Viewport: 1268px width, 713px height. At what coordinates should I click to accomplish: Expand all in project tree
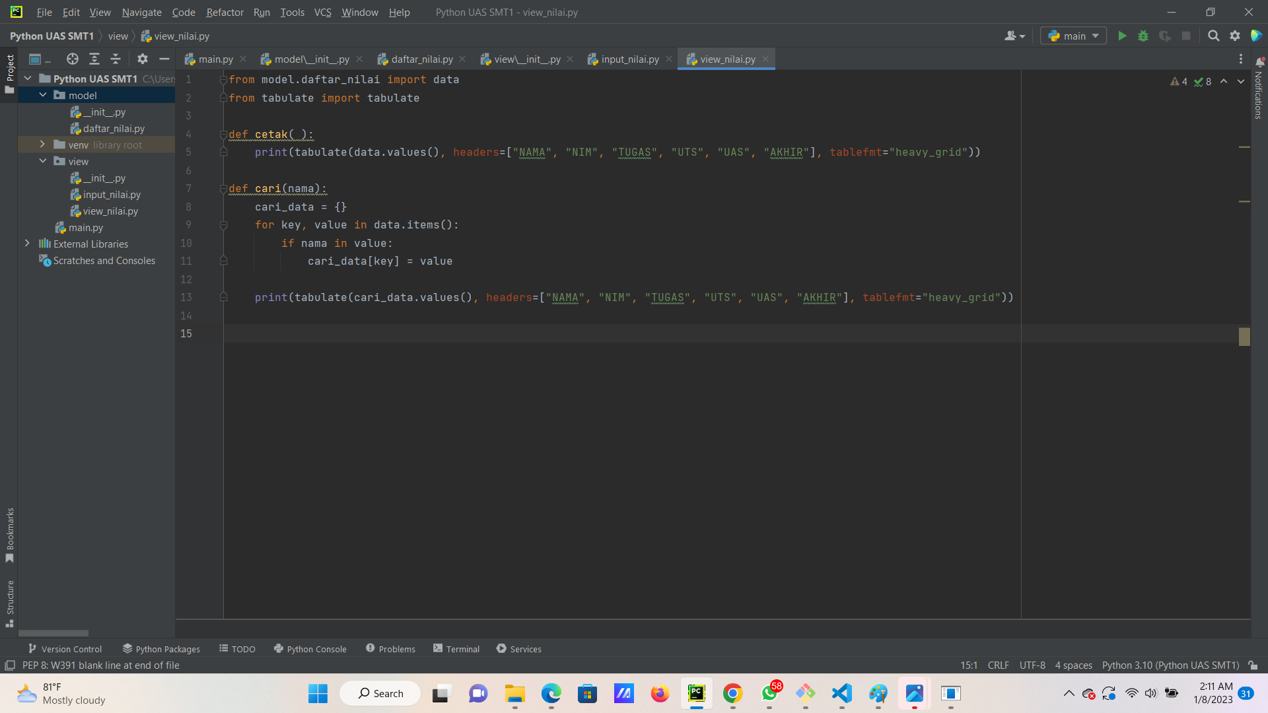[94, 59]
